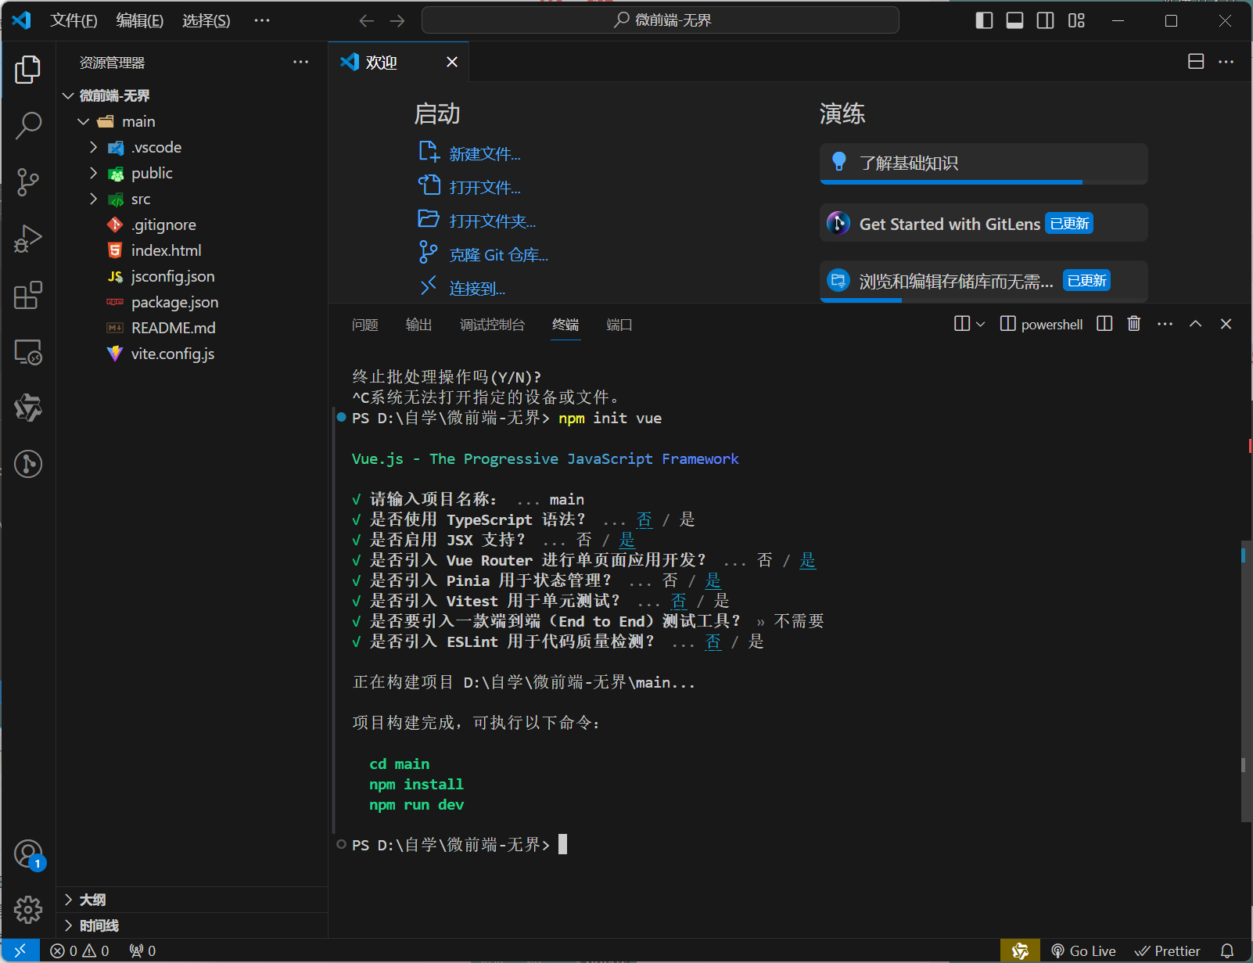Click Go Live in status bar

[1083, 950]
